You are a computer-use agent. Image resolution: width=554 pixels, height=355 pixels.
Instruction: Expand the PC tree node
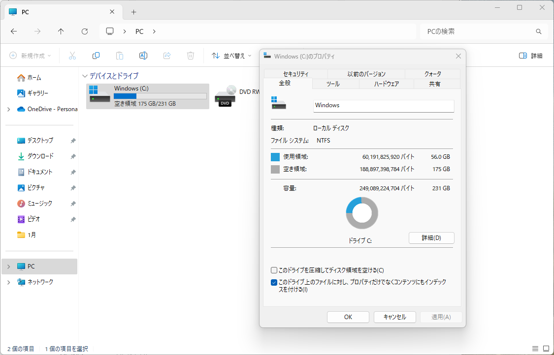click(x=9, y=266)
